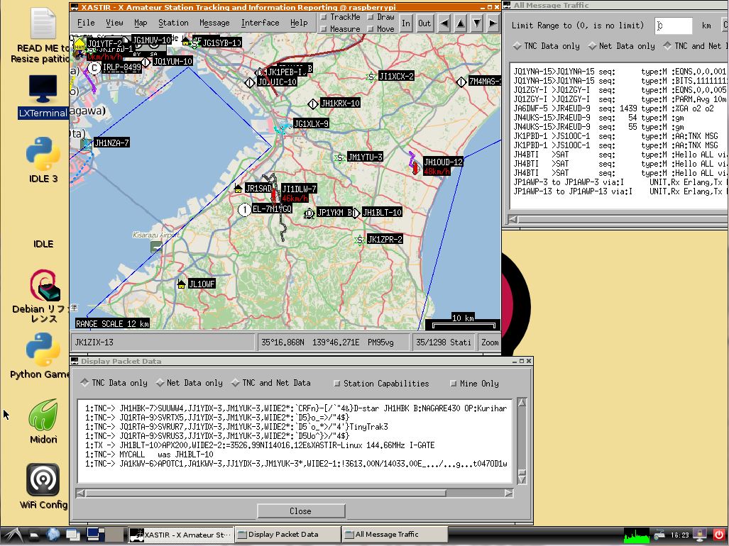Launch the Midori browser desktop icon
Screen dimensions: 729x546
click(x=43, y=416)
